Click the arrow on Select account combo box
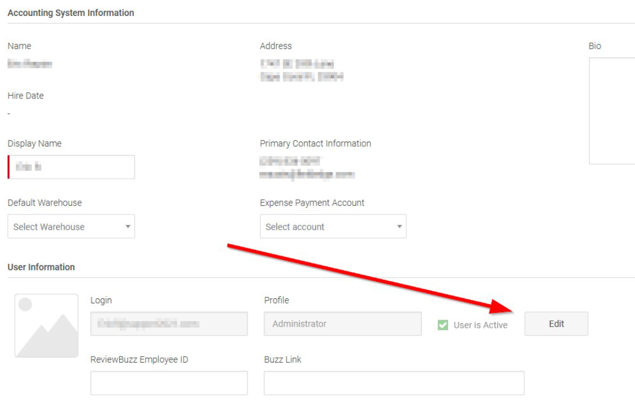The width and height of the screenshot is (635, 402). coord(399,227)
